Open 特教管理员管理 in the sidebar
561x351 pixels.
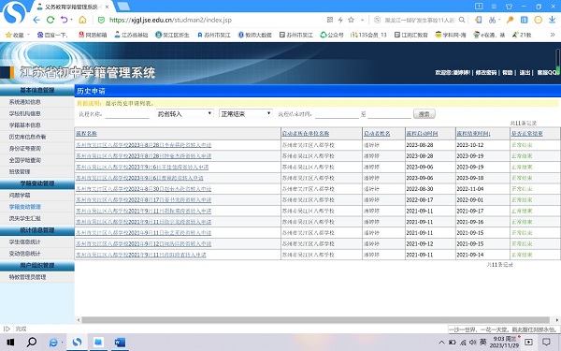pos(27,277)
